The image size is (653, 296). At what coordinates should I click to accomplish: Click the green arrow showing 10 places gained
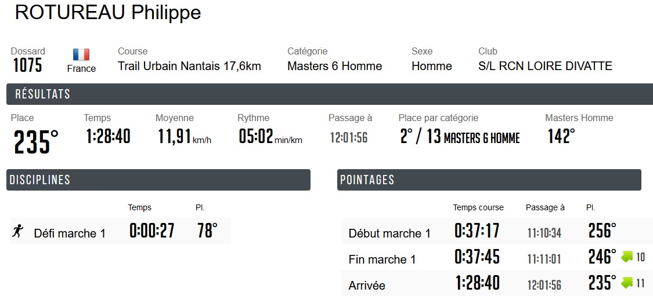click(627, 257)
